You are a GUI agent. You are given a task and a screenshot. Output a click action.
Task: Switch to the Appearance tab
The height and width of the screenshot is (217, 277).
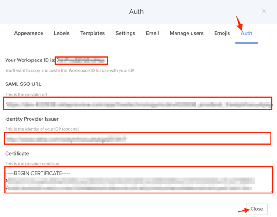(x=29, y=33)
